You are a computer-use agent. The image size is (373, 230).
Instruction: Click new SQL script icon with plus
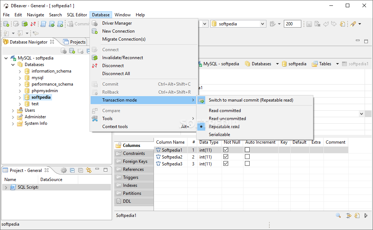(60, 24)
